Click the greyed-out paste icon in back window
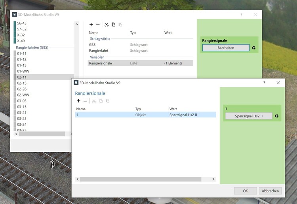The width and height of the screenshot is (297, 204). pyautogui.click(x=120, y=25)
